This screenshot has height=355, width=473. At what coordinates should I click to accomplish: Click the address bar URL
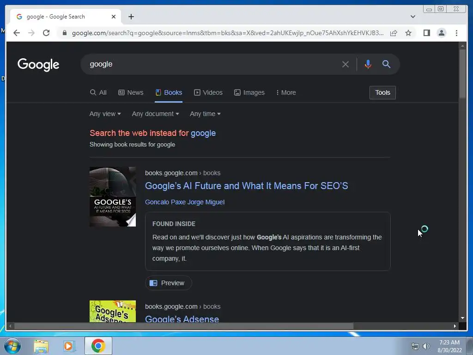point(228,33)
